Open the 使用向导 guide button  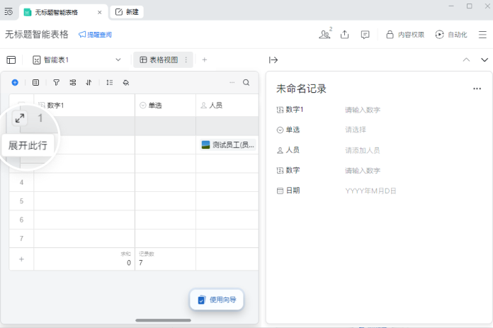coord(217,300)
